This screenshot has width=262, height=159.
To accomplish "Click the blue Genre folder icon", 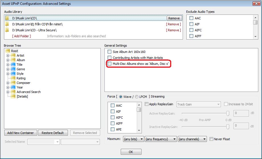I will pyautogui.click(x=13, y=69).
